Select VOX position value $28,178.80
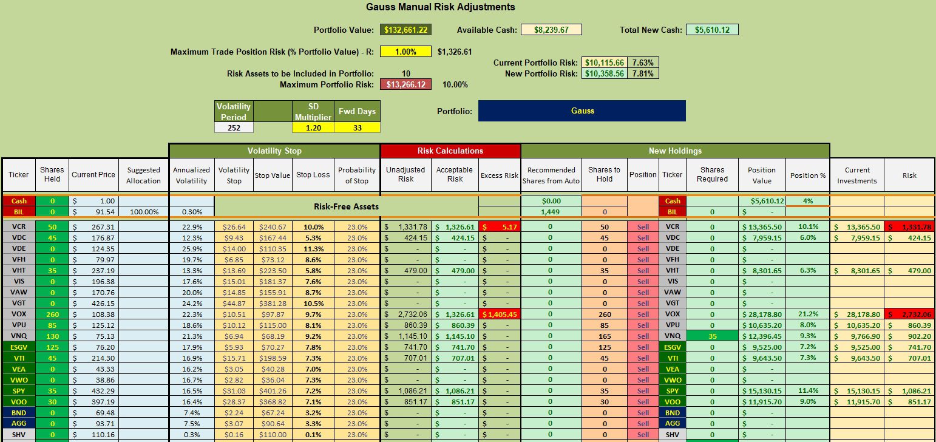The height and width of the screenshot is (442, 936). point(762,314)
